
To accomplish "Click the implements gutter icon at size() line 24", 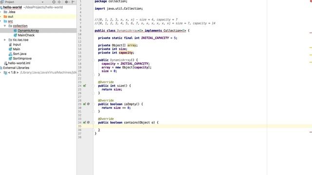I will (x=84, y=86).
